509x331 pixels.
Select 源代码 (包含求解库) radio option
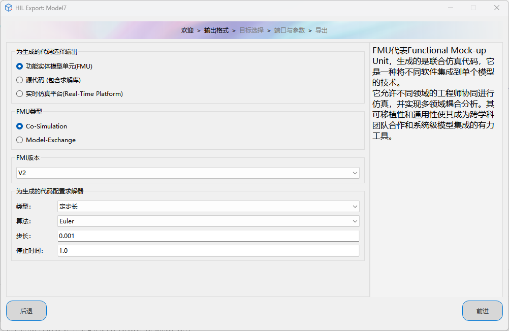click(48, 80)
